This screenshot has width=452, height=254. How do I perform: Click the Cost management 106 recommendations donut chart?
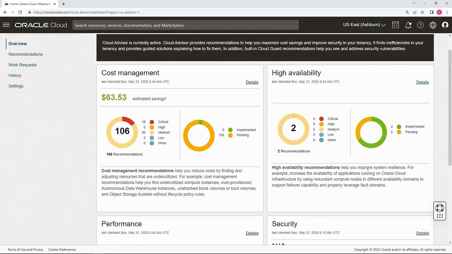point(122,132)
